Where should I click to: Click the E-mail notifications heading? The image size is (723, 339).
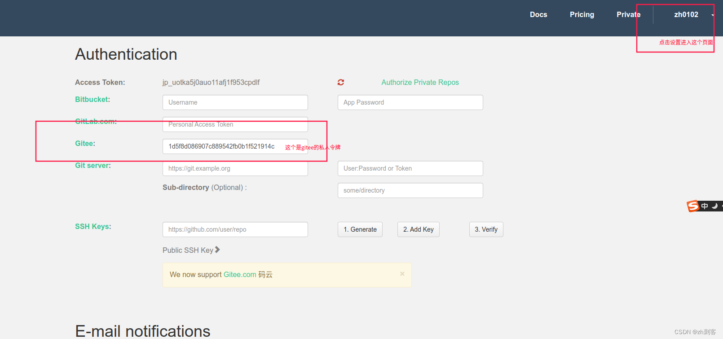pyautogui.click(x=143, y=331)
